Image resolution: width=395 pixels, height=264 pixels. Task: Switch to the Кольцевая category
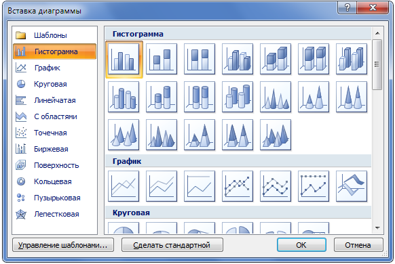click(55, 181)
